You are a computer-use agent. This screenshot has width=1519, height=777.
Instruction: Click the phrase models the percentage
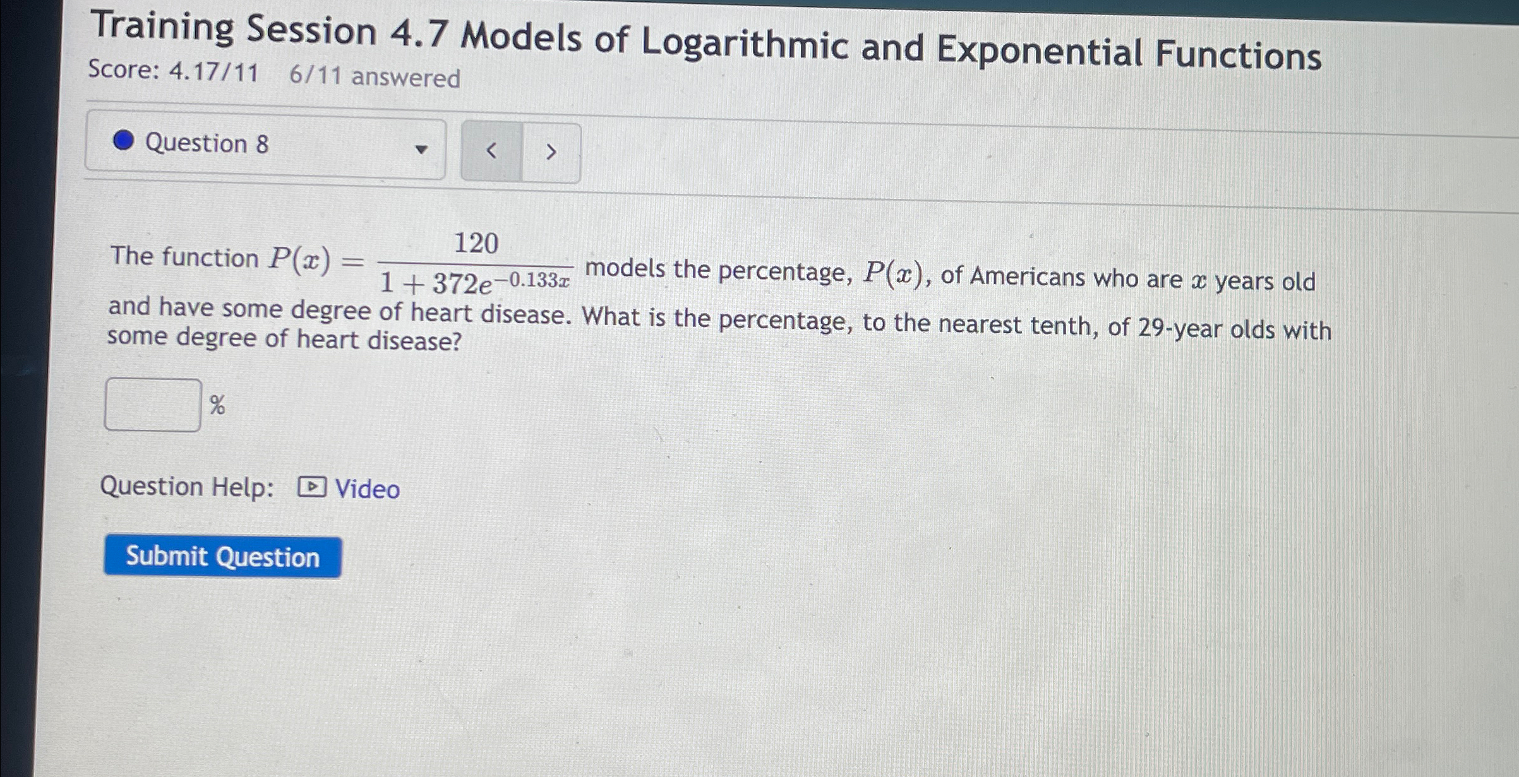[x=716, y=270]
